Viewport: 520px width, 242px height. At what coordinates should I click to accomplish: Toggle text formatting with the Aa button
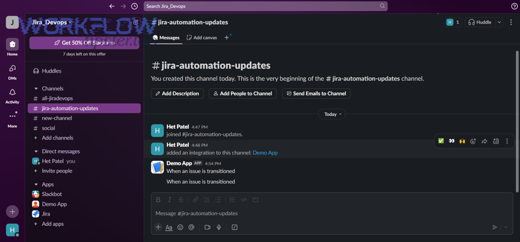(169, 228)
